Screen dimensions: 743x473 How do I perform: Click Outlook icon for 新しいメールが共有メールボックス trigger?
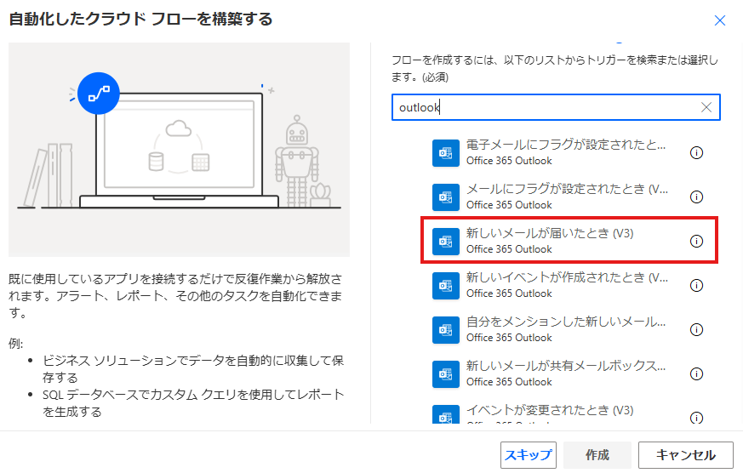click(x=445, y=374)
